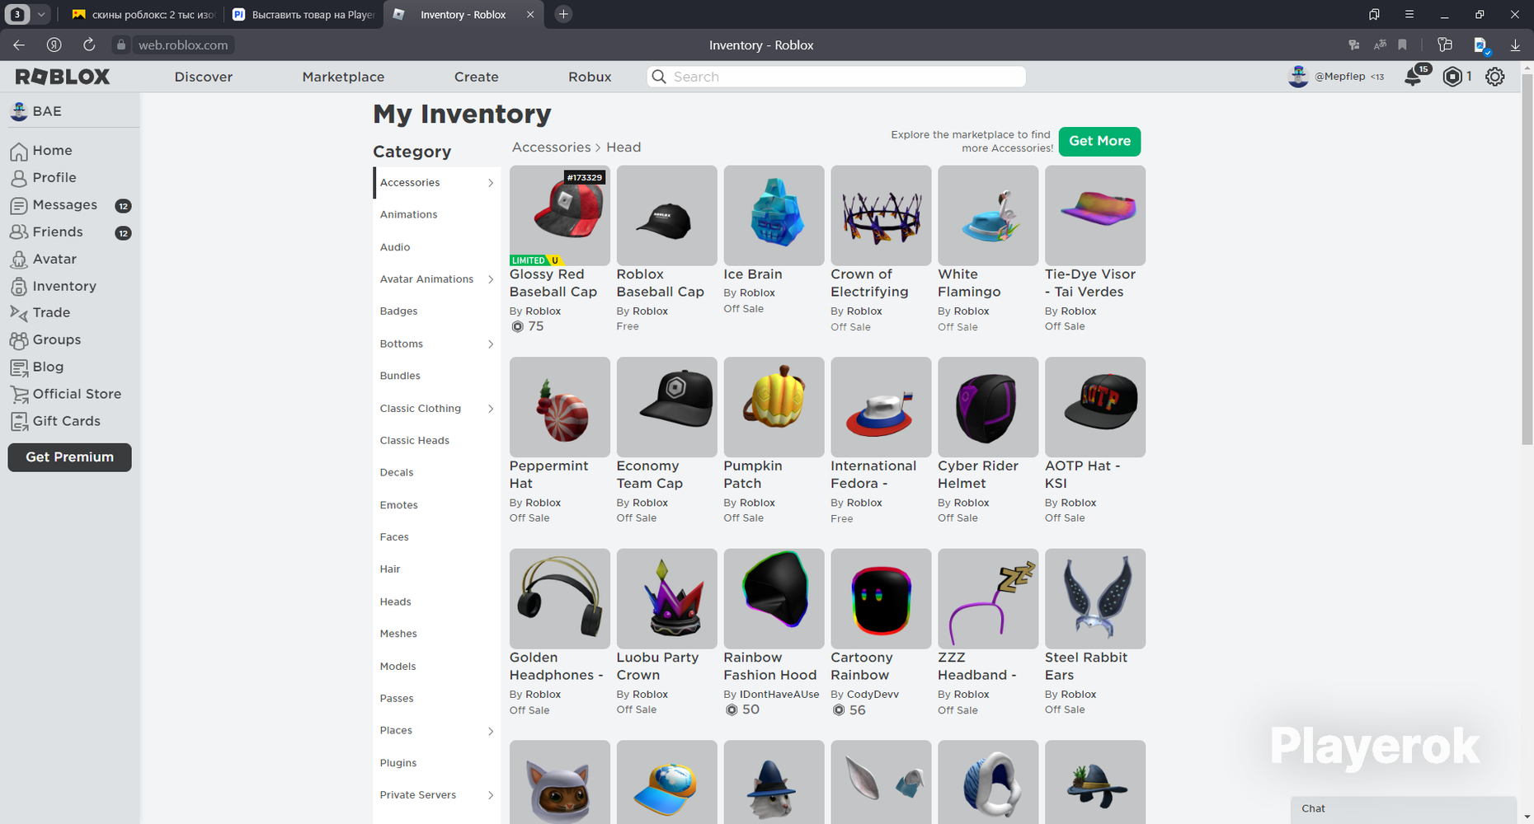Open a new browser tab
The width and height of the screenshot is (1534, 824).
tap(563, 14)
